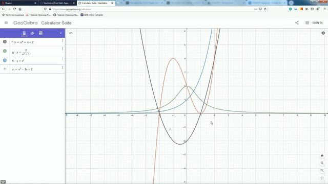Toggle visibility of function h
Image resolution: width=328 pixels, height=184 pixels.
5,60
